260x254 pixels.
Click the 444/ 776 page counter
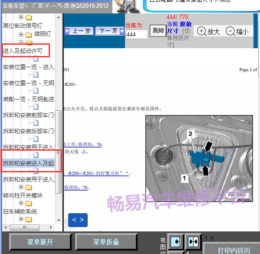point(178,17)
